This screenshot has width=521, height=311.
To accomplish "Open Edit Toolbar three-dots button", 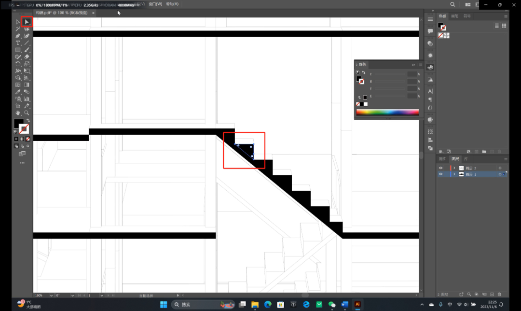I will [22, 163].
